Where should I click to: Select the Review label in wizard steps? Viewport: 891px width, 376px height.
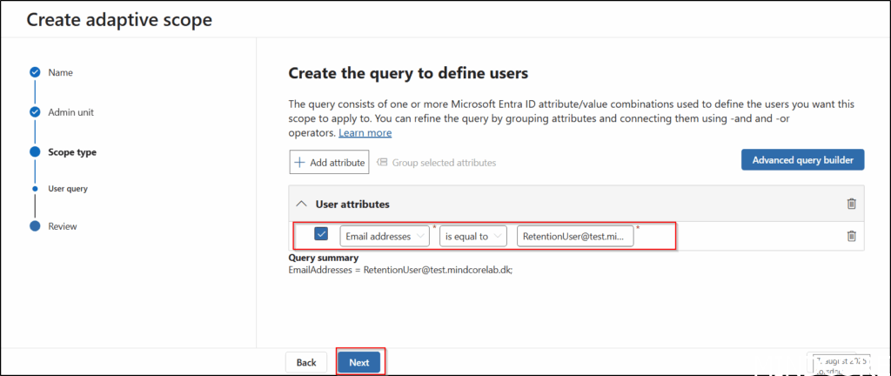click(63, 226)
